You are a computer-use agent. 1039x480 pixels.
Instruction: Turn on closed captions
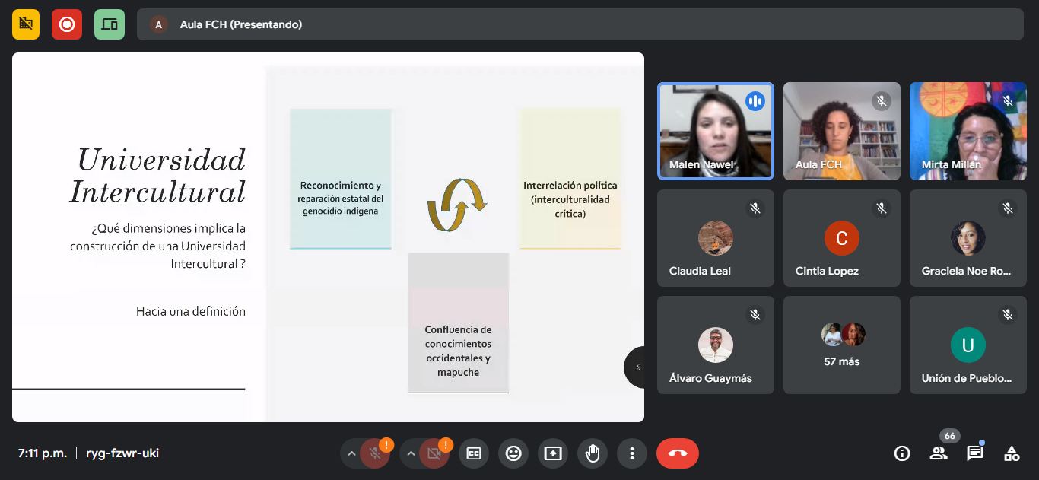click(474, 453)
